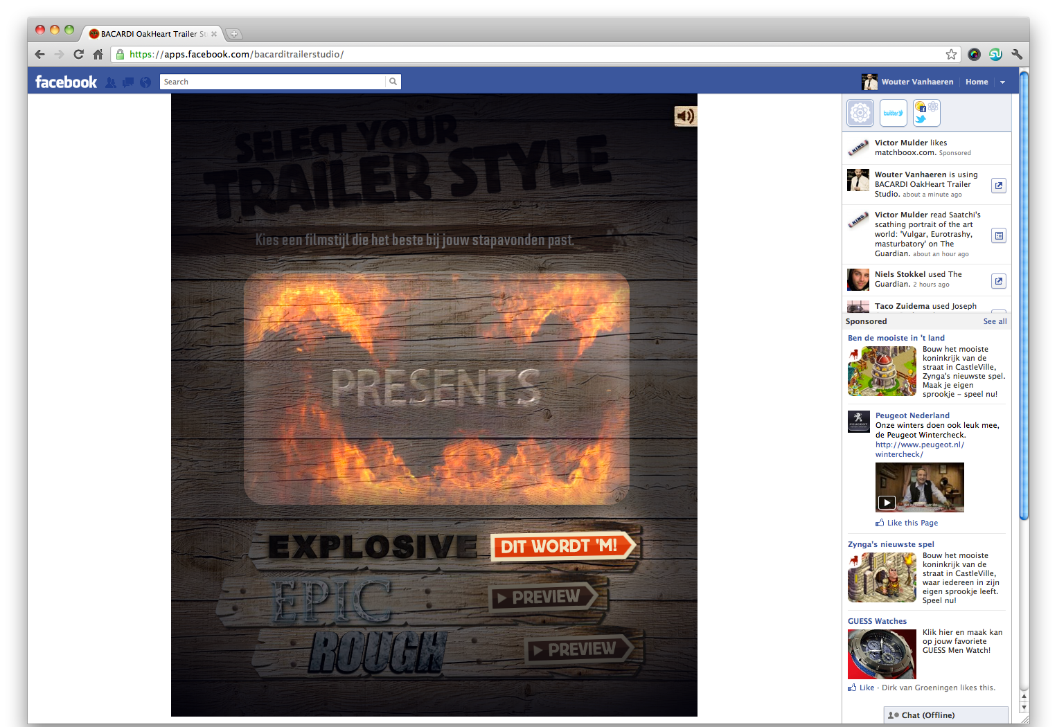Viewport: 1057px width, 727px height.
Task: Click PREVIEW button for Epic style
Action: (544, 597)
